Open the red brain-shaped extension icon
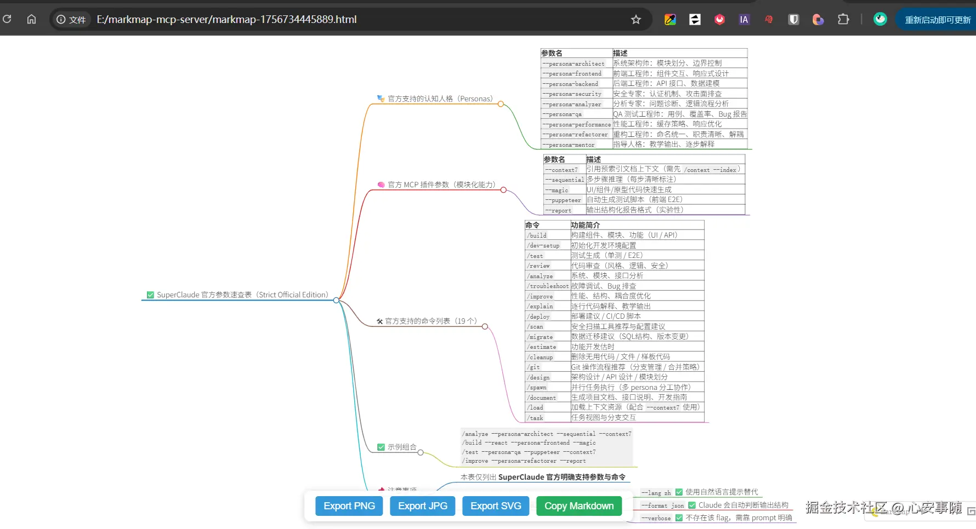Viewport: 976px width, 529px height. (769, 20)
